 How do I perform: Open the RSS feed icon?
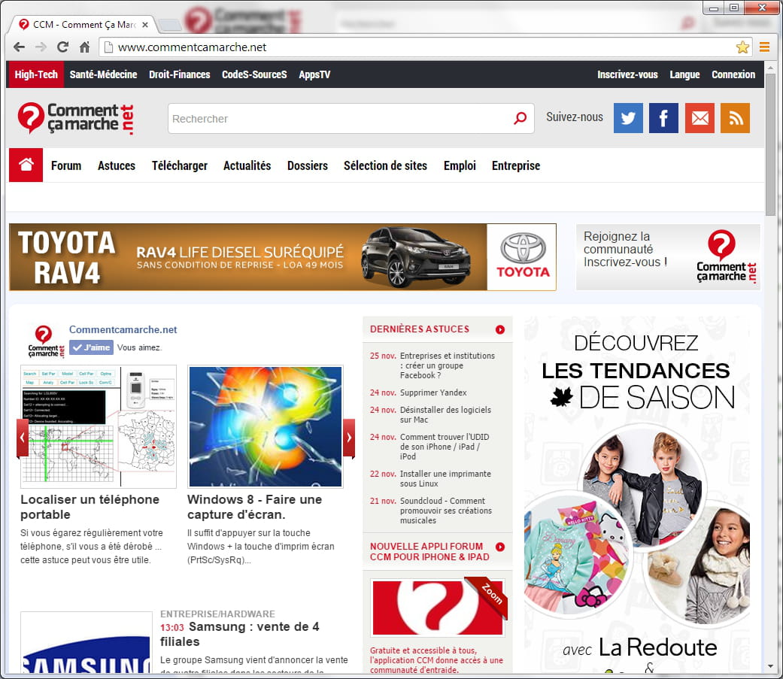point(735,118)
